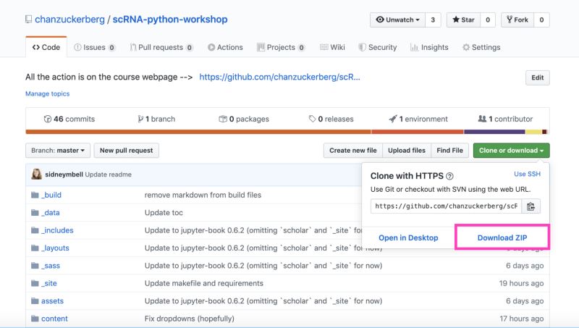
Task: Switch to the Pull requests tab
Action: 161,47
